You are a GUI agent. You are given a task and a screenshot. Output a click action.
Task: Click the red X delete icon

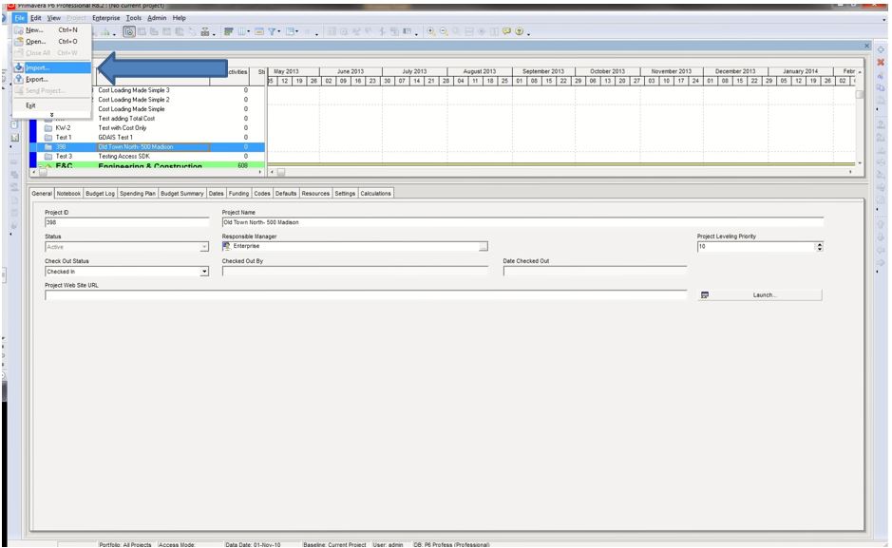[880, 61]
